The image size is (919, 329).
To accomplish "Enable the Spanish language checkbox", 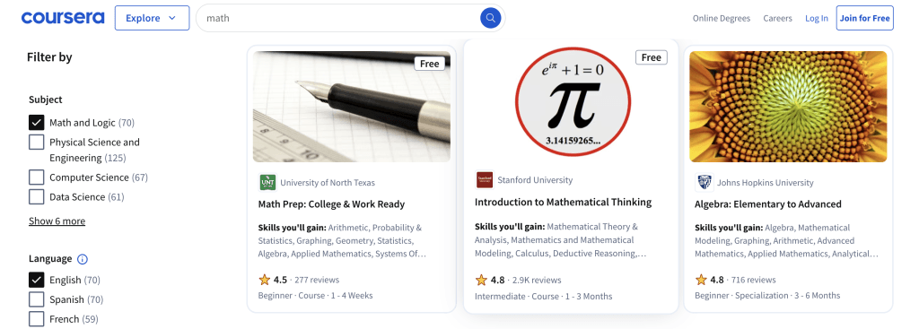I will point(36,299).
